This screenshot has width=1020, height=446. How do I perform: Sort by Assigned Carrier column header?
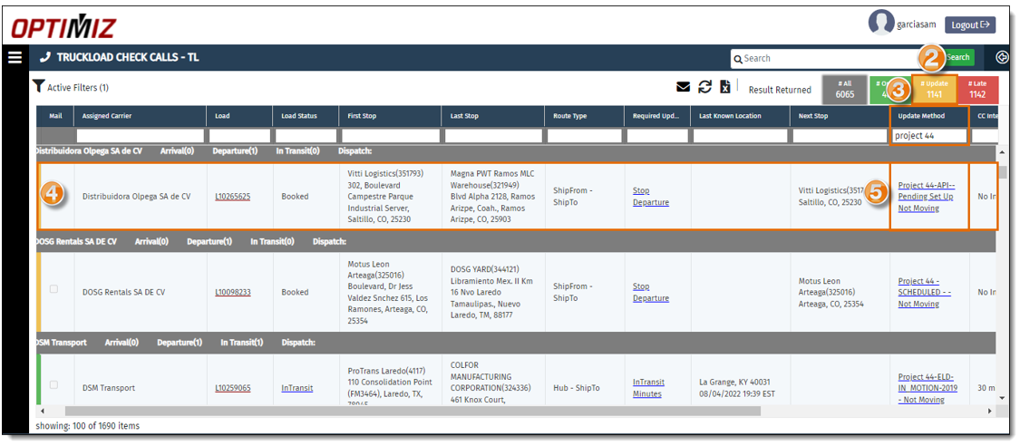[107, 116]
